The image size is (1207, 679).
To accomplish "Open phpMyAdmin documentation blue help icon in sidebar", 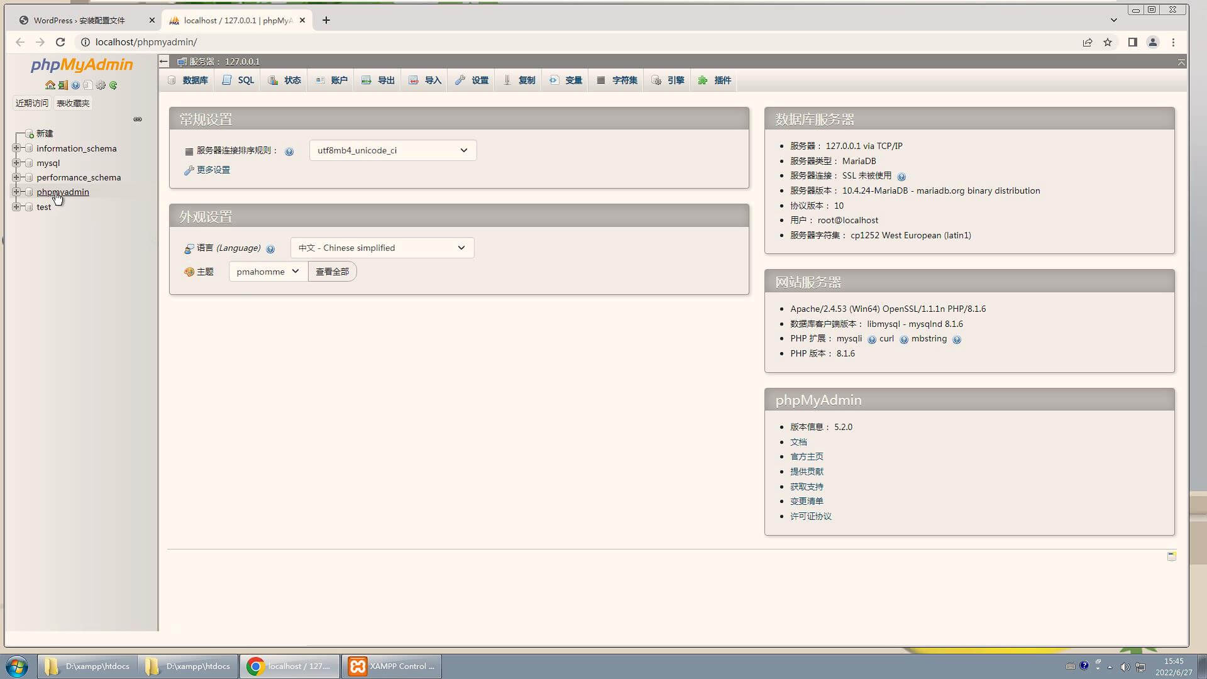I will click(75, 85).
